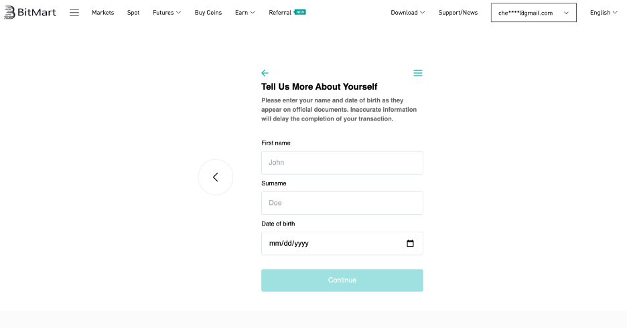Expand the Earn dropdown menu
The width and height of the screenshot is (627, 328).
click(245, 13)
